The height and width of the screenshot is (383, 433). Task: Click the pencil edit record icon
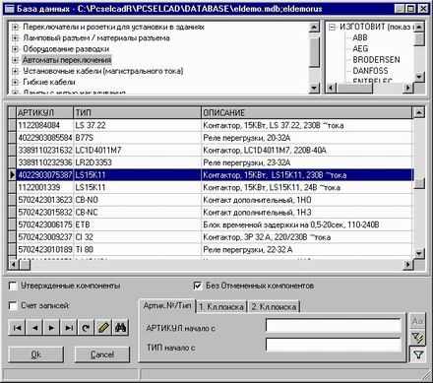click(103, 327)
